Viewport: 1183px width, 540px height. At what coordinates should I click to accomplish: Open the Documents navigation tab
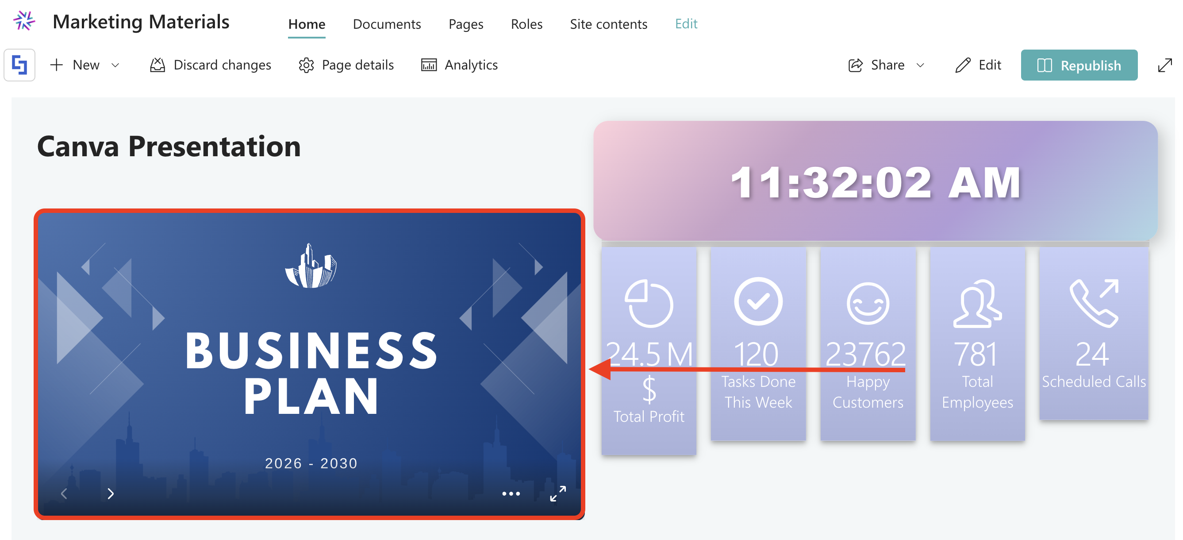(386, 24)
